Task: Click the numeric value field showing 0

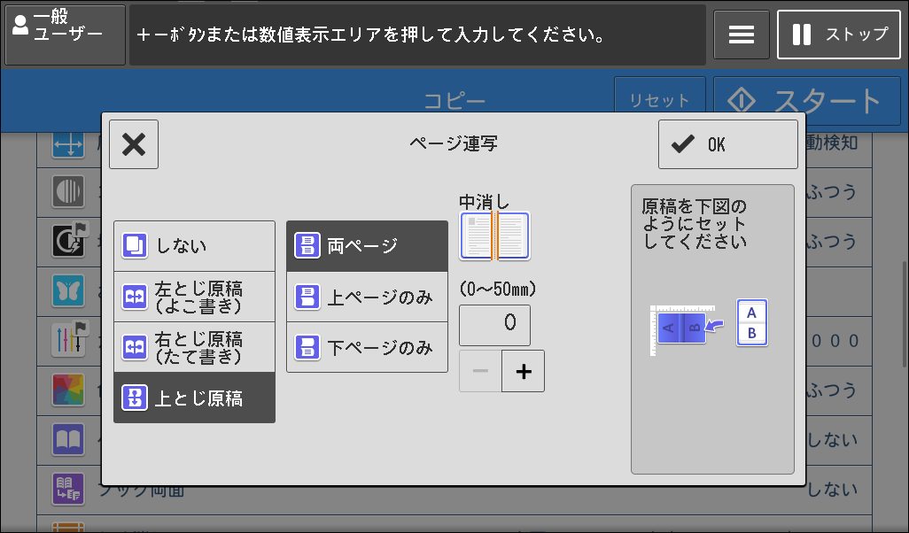Action: point(493,325)
